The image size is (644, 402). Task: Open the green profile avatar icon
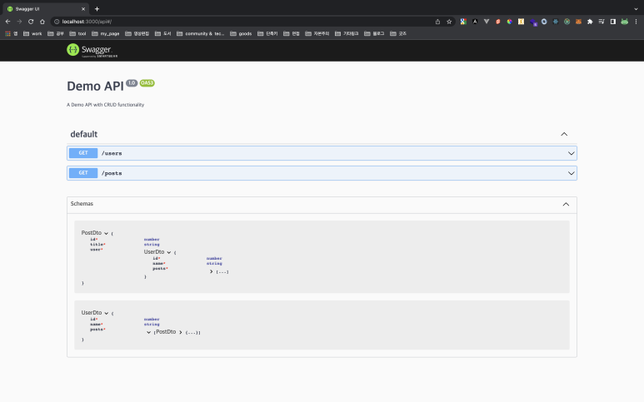(624, 22)
